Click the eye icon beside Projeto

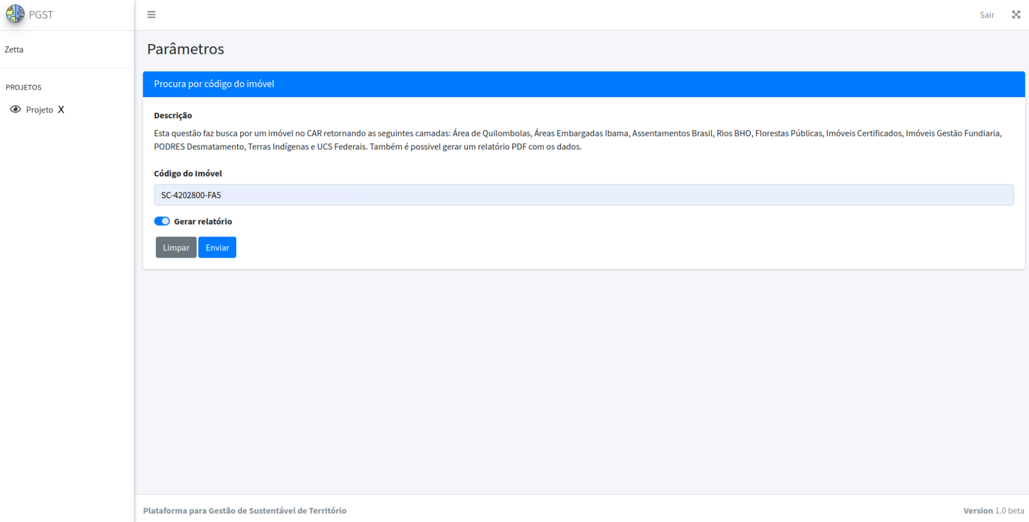pos(15,109)
